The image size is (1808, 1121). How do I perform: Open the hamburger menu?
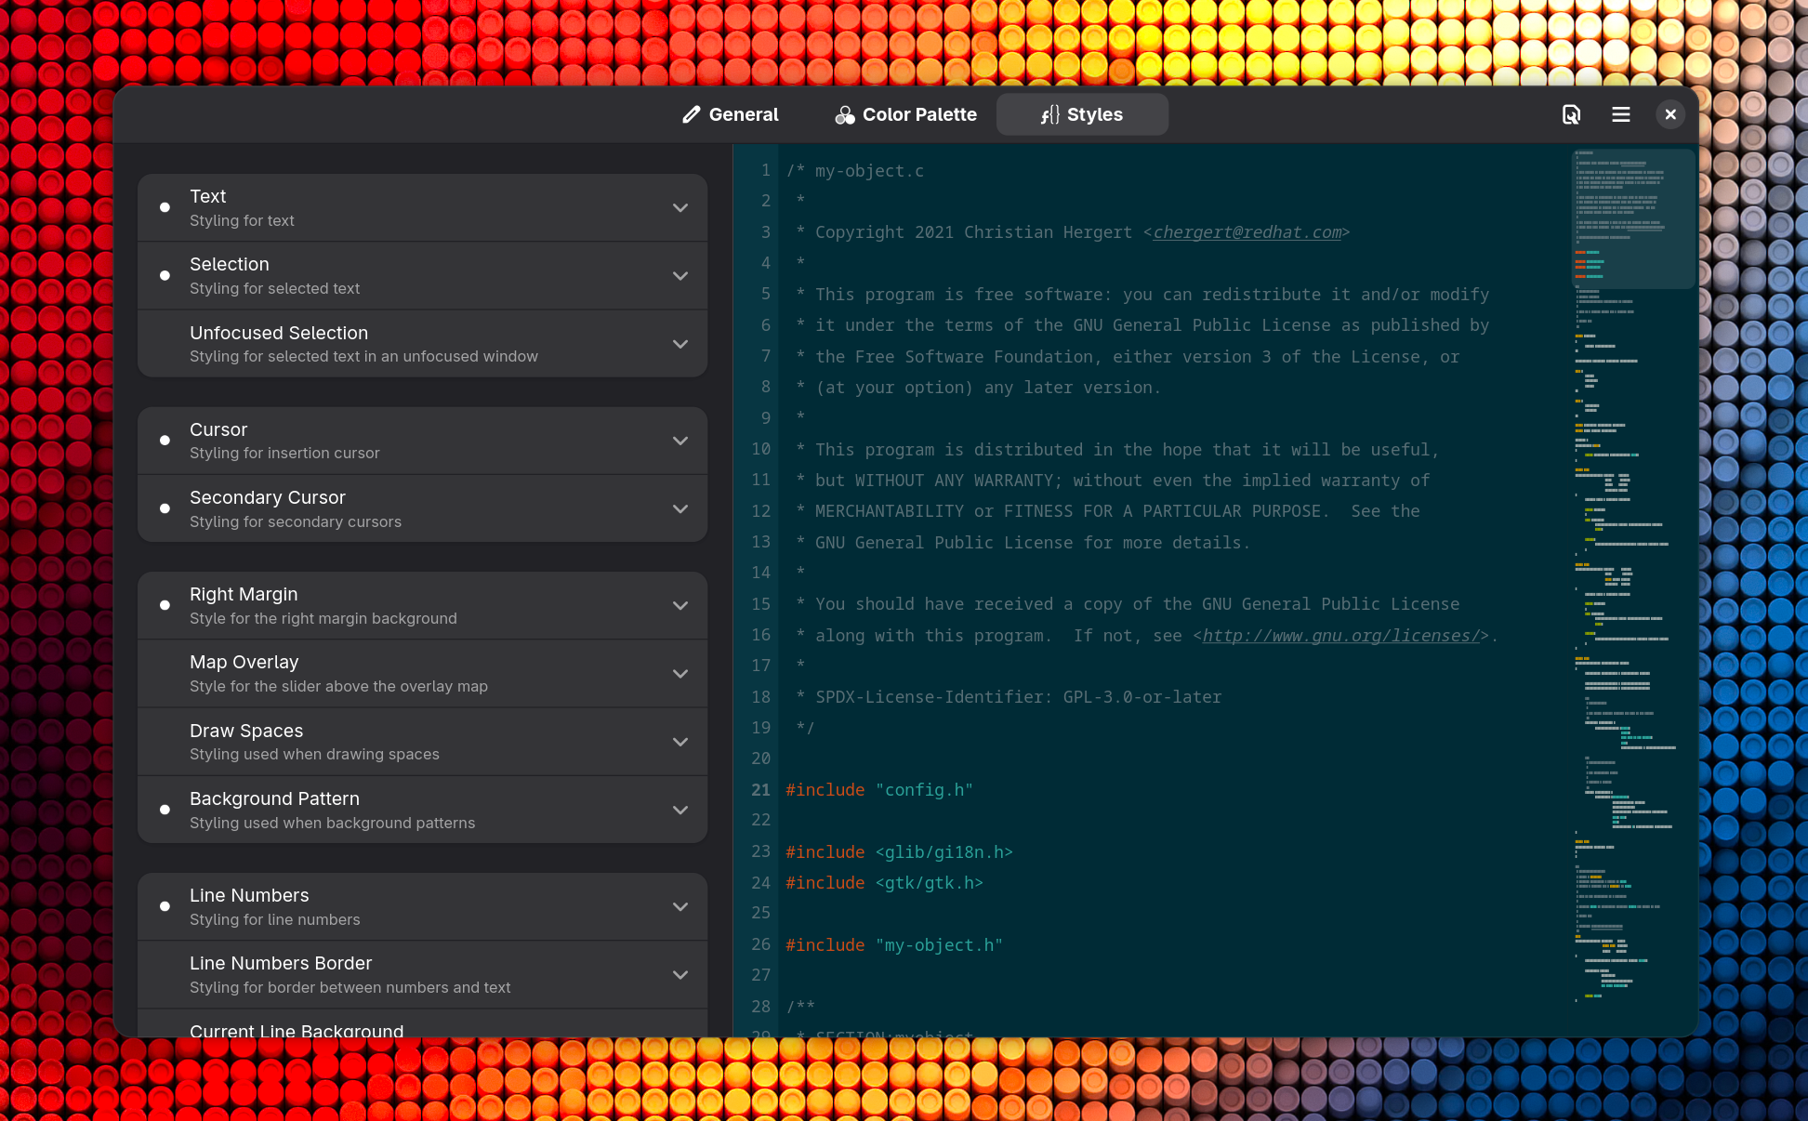click(1620, 114)
